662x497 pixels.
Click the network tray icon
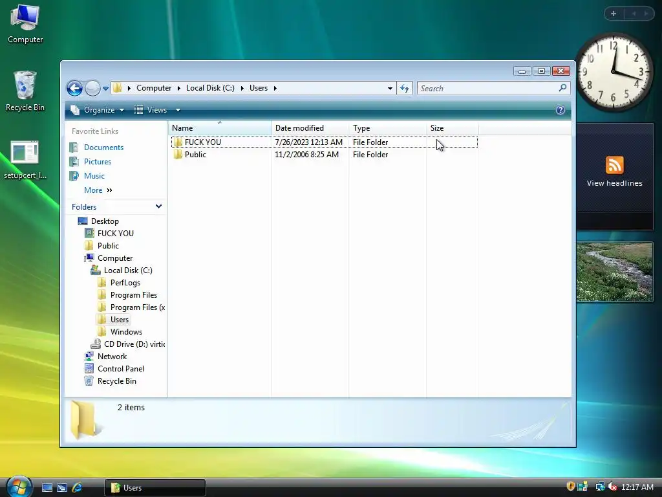(599, 487)
